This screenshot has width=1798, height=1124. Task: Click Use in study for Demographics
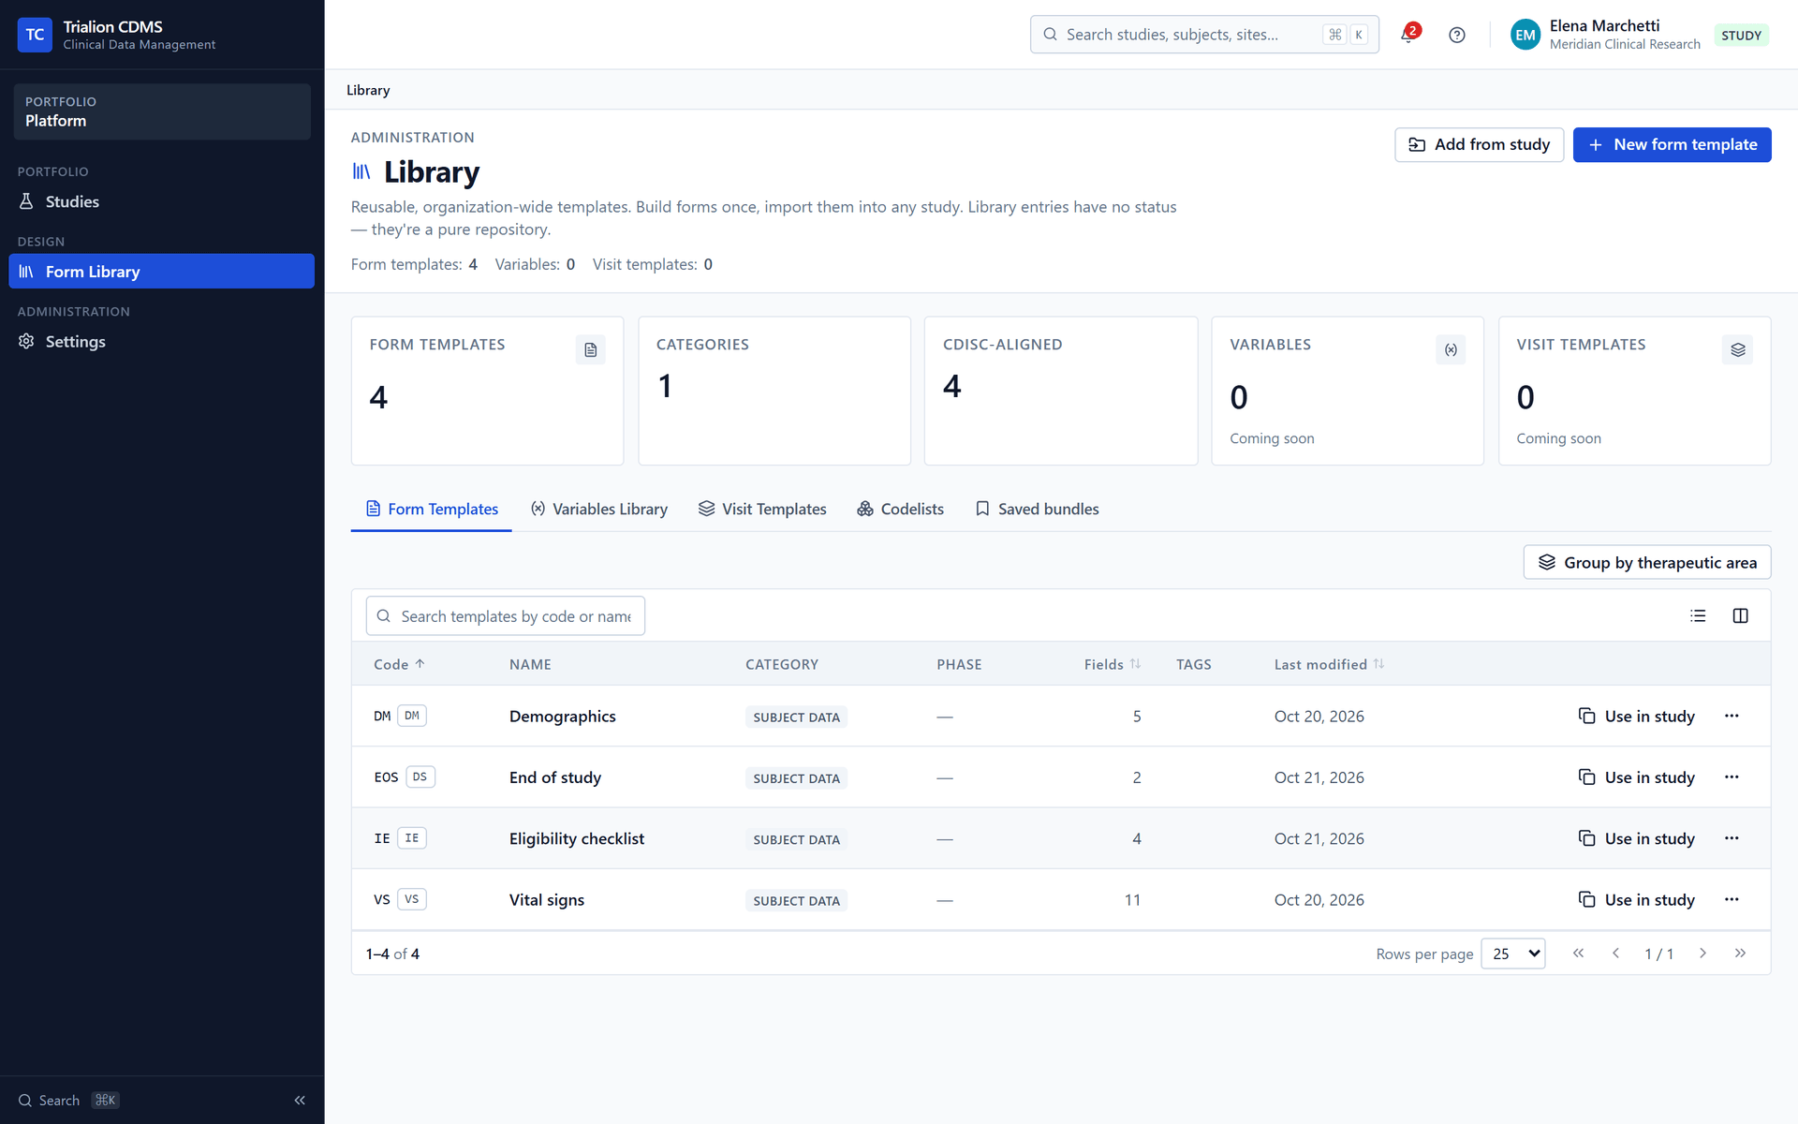pos(1636,716)
